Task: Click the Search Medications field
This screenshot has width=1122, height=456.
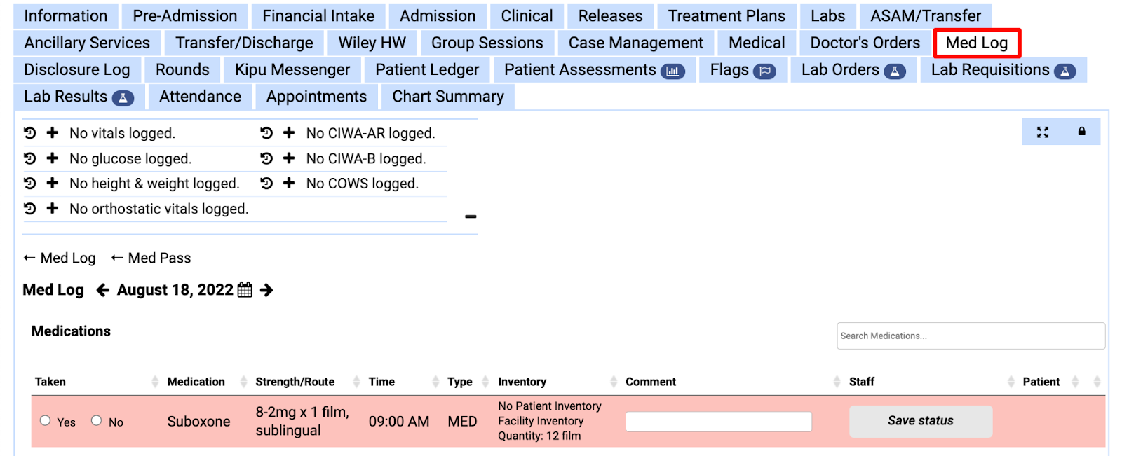Action: pyautogui.click(x=971, y=336)
